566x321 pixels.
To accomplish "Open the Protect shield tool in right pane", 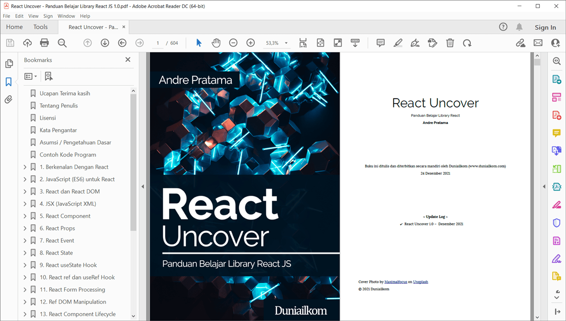I will click(557, 223).
